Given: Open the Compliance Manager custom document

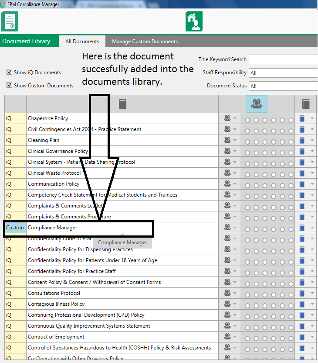Looking at the screenshot, I should [53, 228].
